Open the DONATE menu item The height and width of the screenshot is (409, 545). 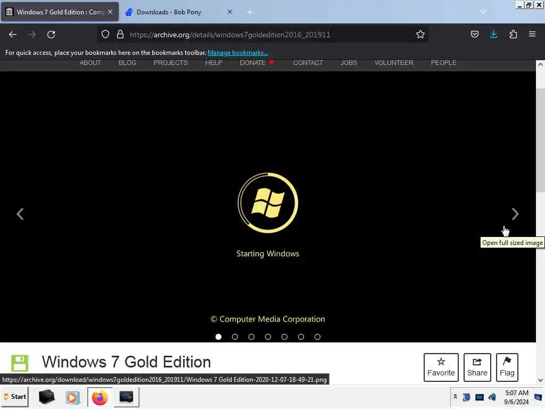tap(253, 63)
